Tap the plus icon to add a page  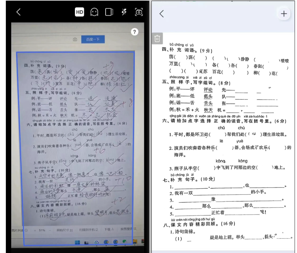click(284, 13)
